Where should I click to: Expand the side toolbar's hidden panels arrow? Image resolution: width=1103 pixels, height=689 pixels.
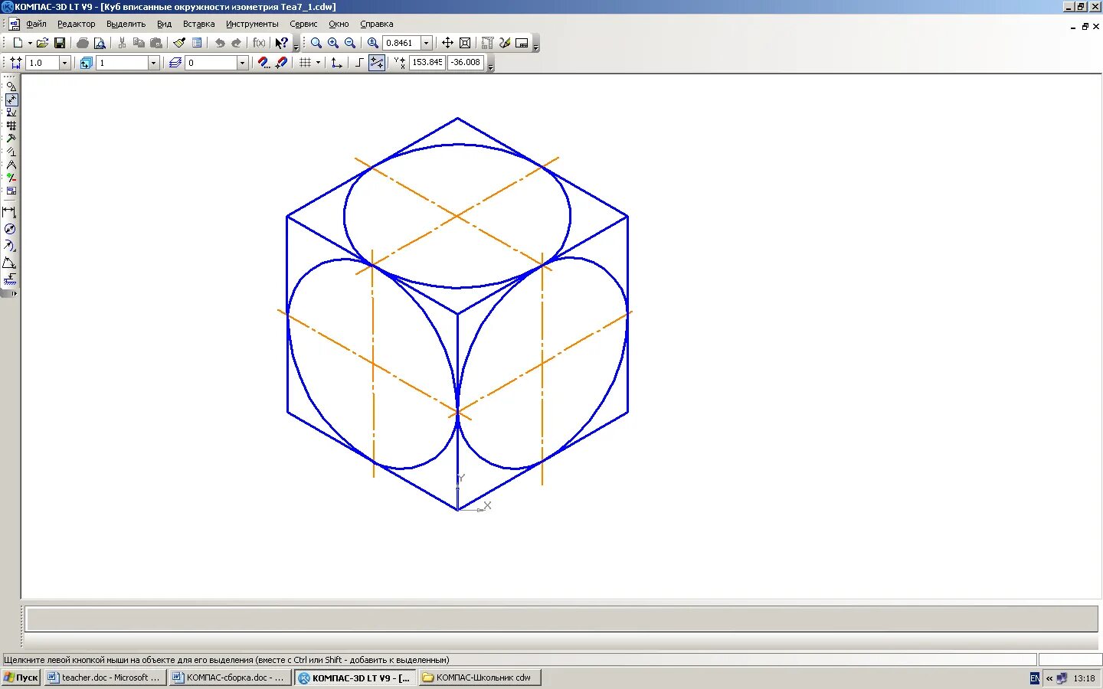[14, 293]
